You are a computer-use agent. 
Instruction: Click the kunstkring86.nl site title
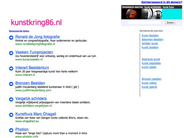pyautogui.click(x=36, y=23)
